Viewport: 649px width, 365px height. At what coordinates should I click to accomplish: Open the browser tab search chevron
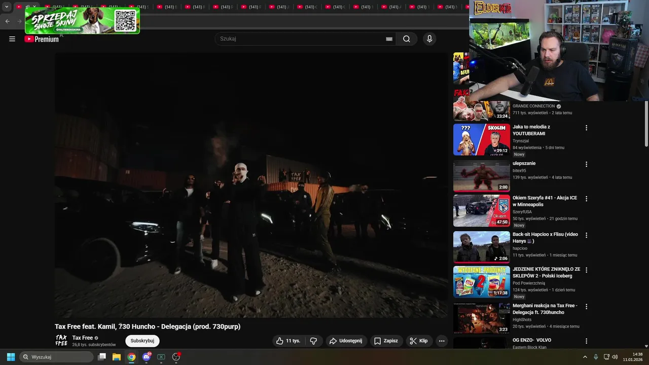point(7,7)
